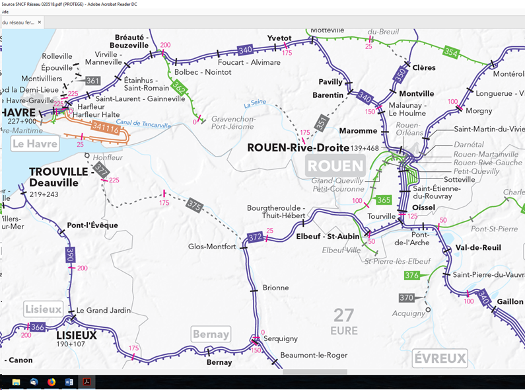
Task: Click the 'Gaillon' station label
Action: coord(510,301)
